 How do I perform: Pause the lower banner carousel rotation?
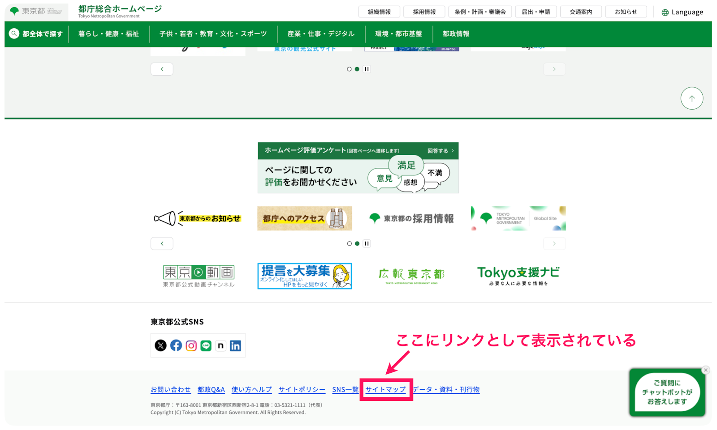[367, 243]
